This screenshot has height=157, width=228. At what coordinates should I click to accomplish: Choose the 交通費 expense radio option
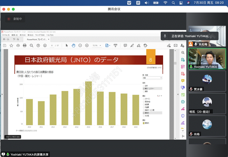(144, 107)
